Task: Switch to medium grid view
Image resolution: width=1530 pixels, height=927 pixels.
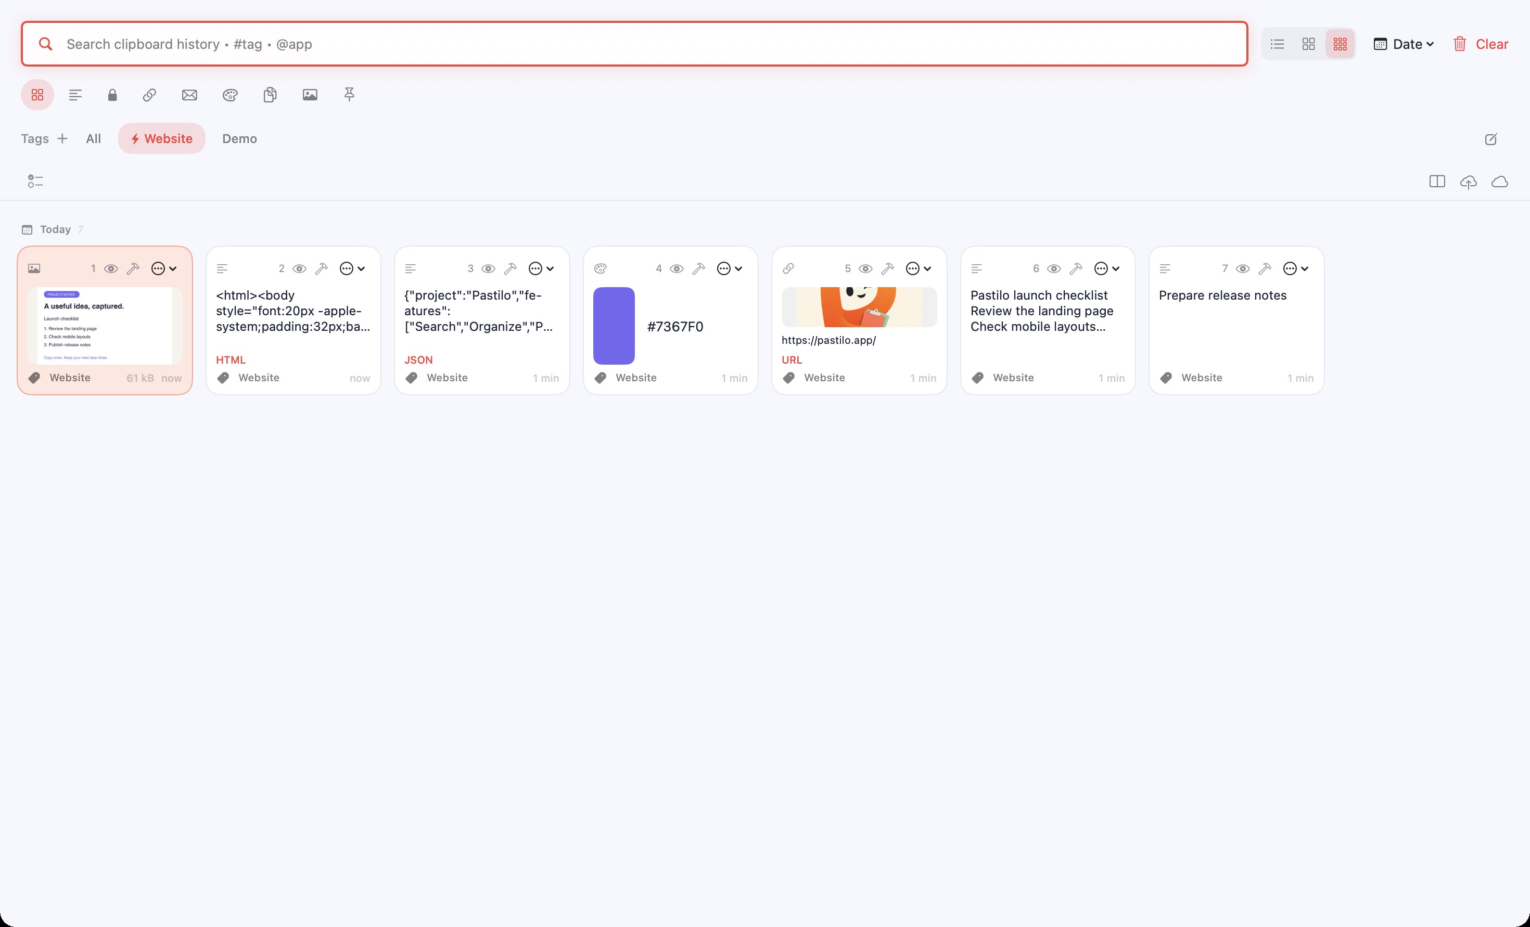Action: [x=1308, y=44]
